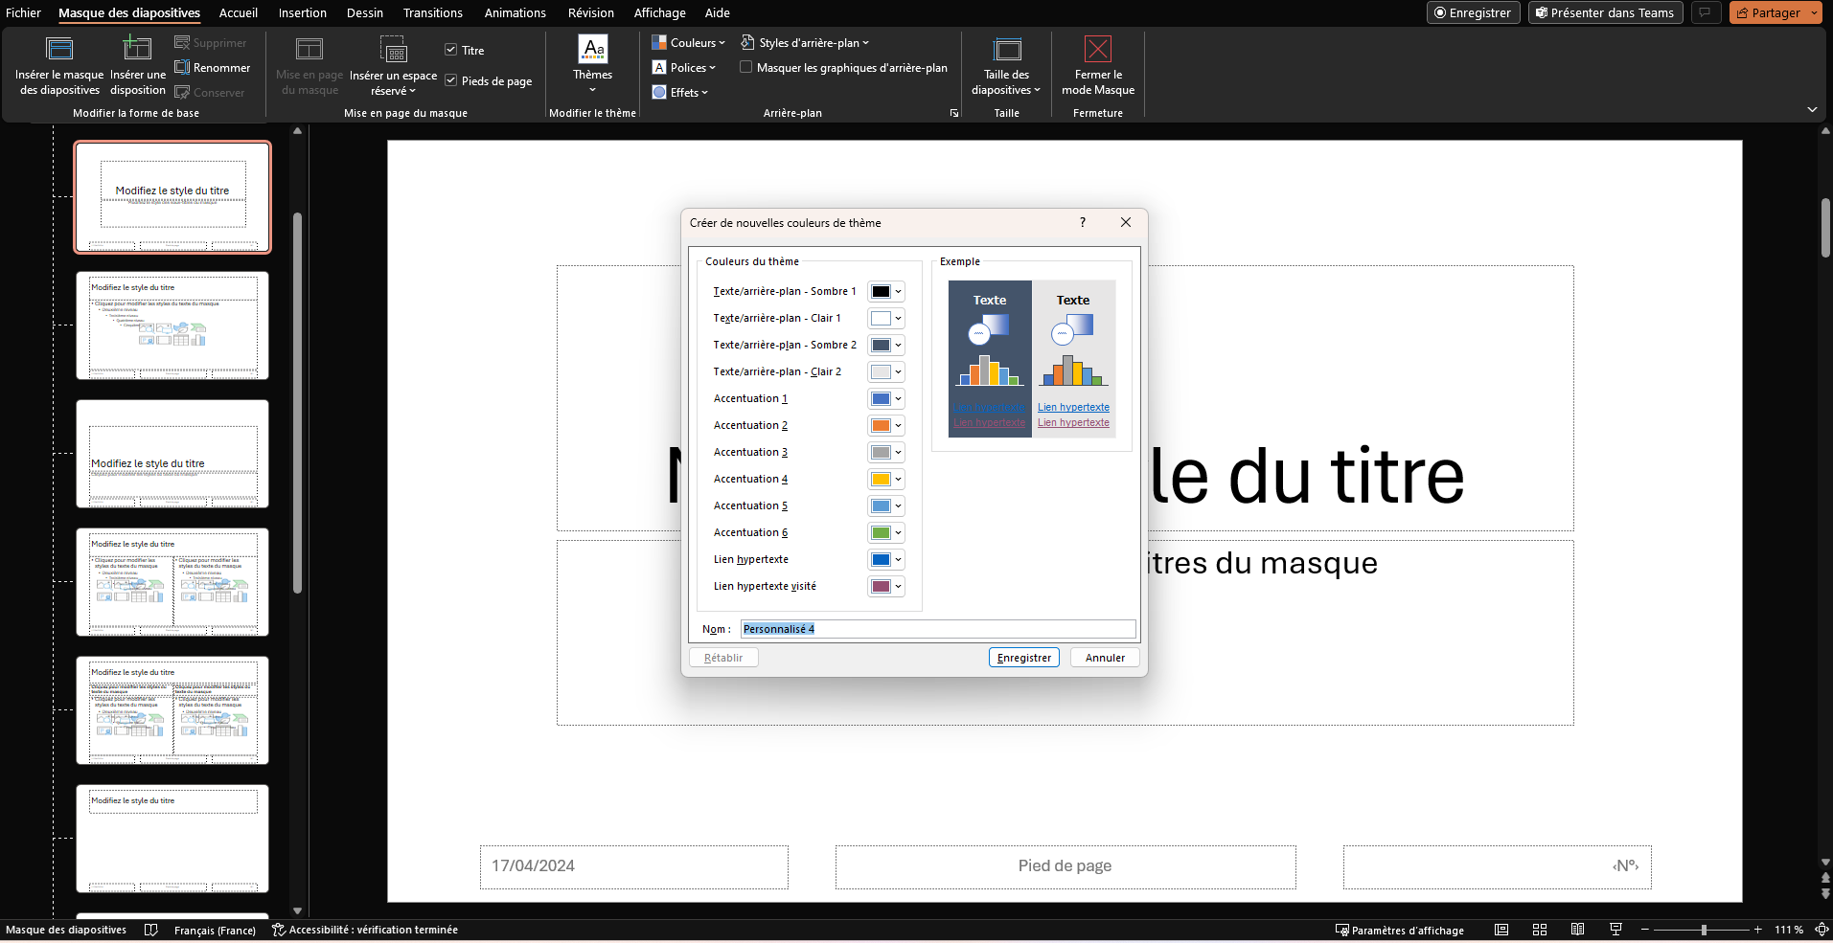Click Accentuation 3 gray swatch

coord(881,453)
